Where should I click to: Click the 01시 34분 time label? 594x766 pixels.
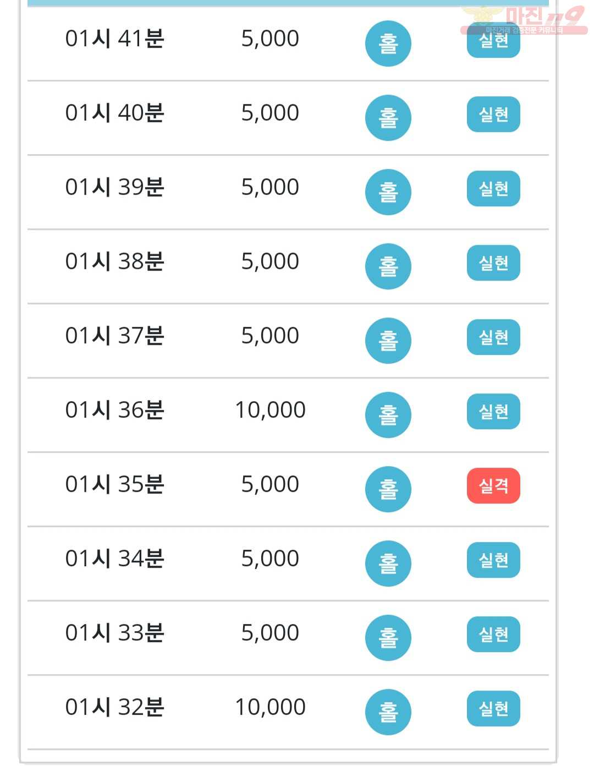tap(114, 559)
